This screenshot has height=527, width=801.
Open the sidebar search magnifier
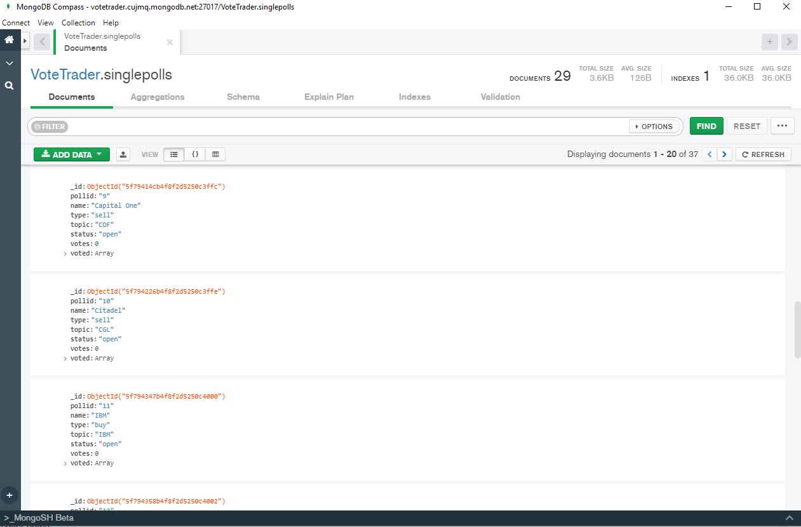[10, 85]
